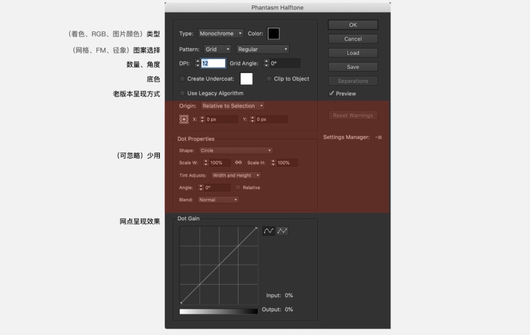This screenshot has width=530, height=335.
Task: Click the Scale W stepper arrows
Action: (206, 163)
